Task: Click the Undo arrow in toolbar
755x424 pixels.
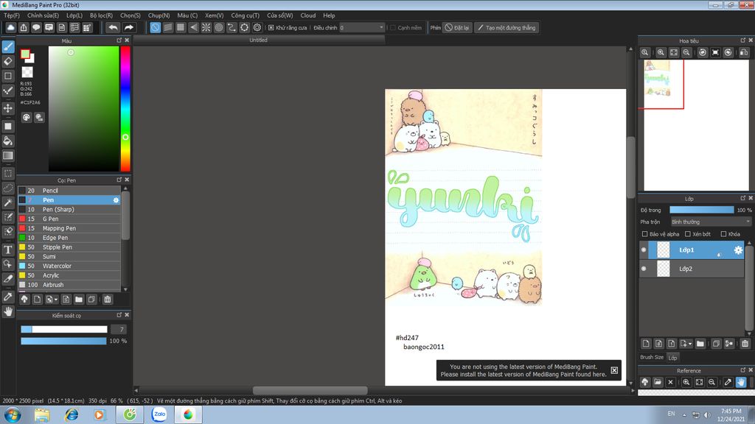Action: (x=113, y=27)
